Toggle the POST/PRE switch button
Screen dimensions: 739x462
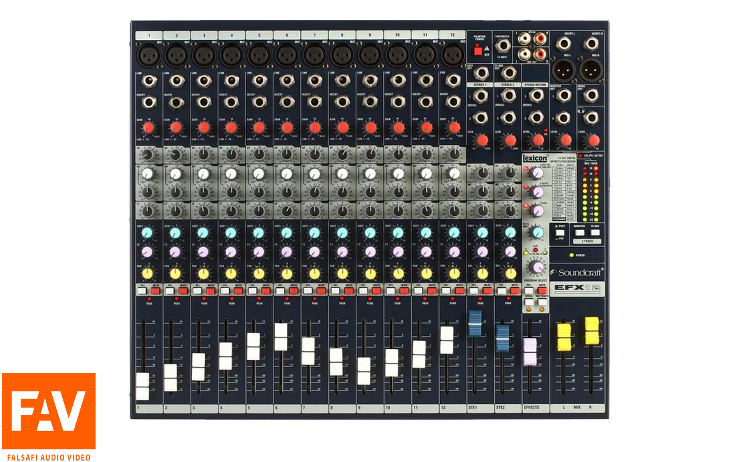(x=559, y=232)
